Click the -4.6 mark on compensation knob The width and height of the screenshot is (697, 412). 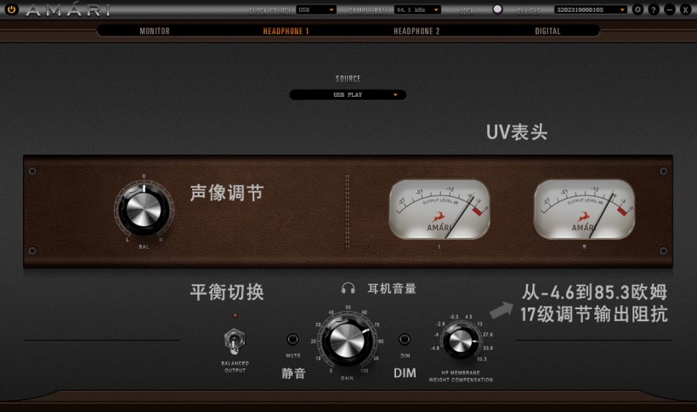(434, 348)
